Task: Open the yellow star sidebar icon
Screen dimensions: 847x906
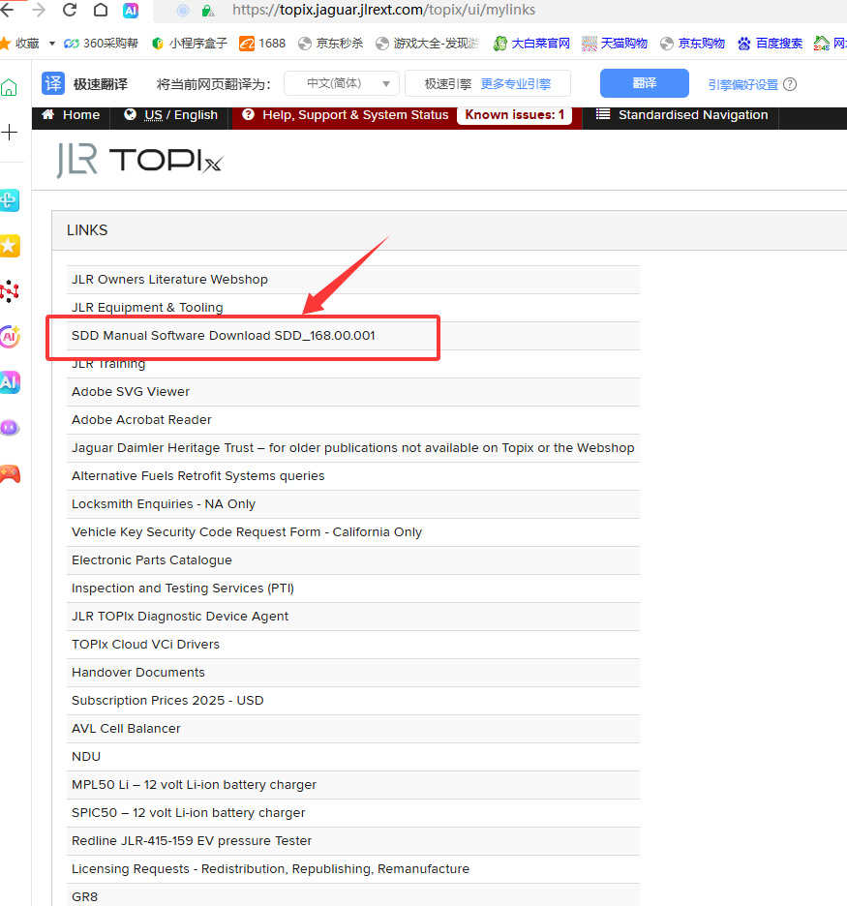Action: click(x=10, y=246)
